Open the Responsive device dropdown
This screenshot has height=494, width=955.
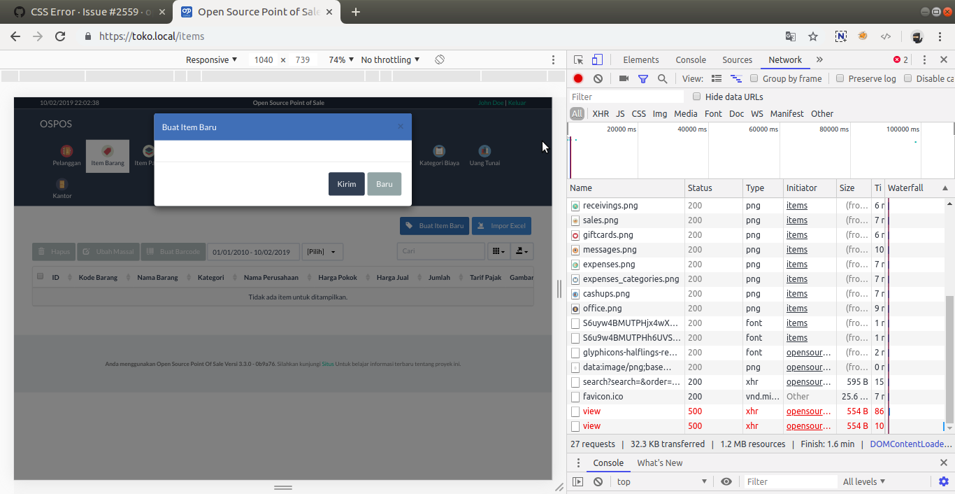(x=211, y=59)
